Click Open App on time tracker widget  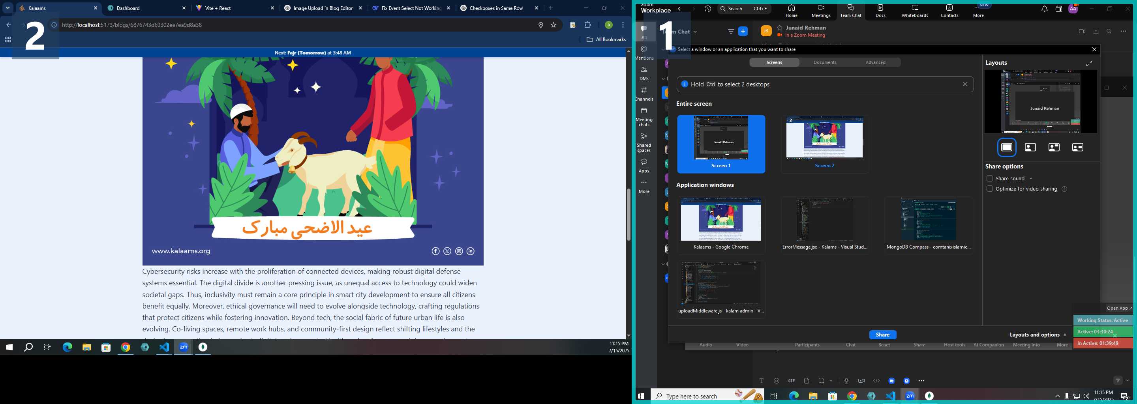coord(1119,308)
